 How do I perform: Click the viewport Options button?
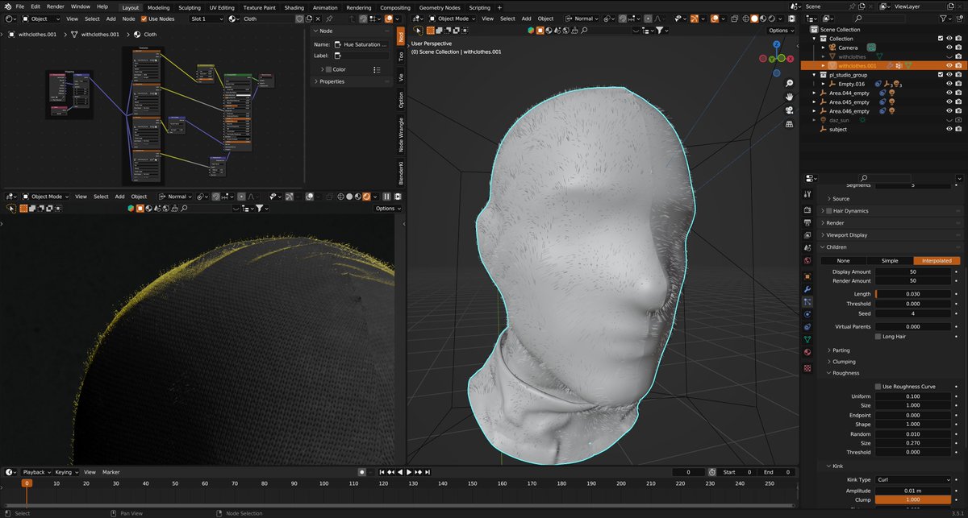[x=780, y=31]
